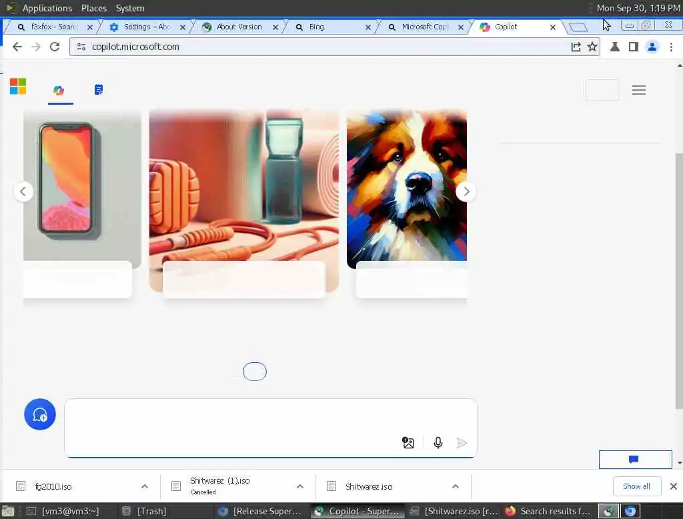Viewport: 683px width, 519px height.
Task: Close the downloads bar
Action: click(673, 486)
